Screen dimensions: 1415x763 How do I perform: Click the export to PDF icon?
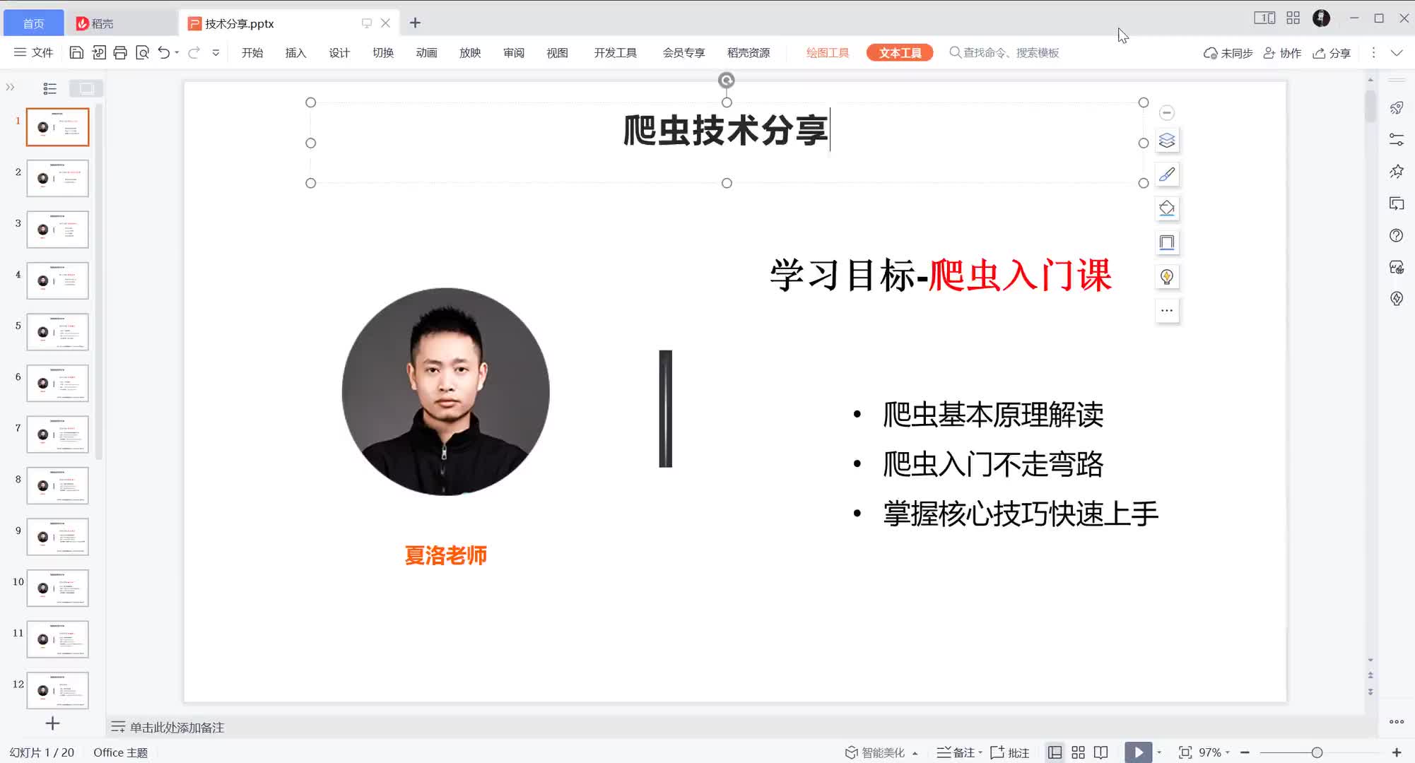[x=98, y=52]
